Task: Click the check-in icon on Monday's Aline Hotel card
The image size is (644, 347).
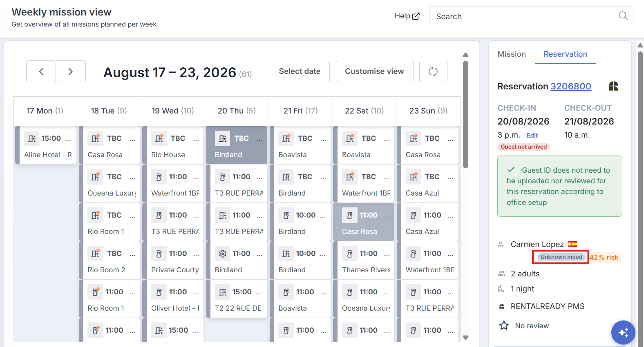Action: point(32,138)
